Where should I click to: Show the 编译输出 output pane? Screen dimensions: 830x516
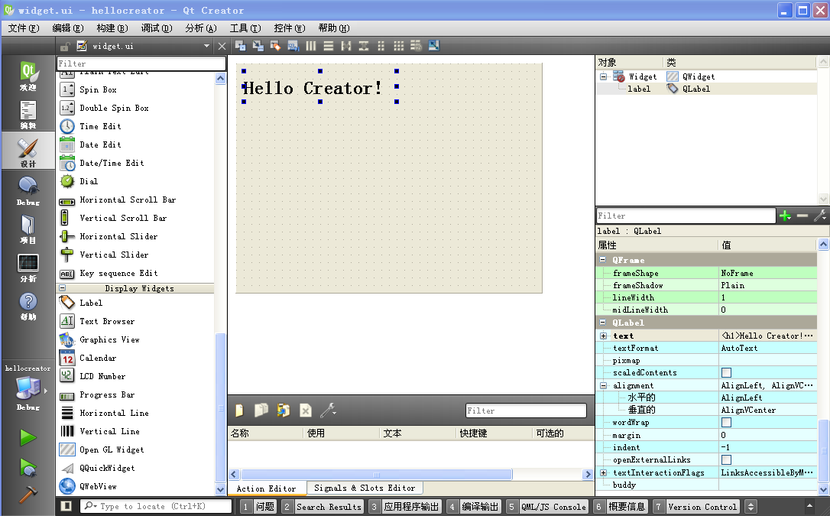tap(474, 507)
